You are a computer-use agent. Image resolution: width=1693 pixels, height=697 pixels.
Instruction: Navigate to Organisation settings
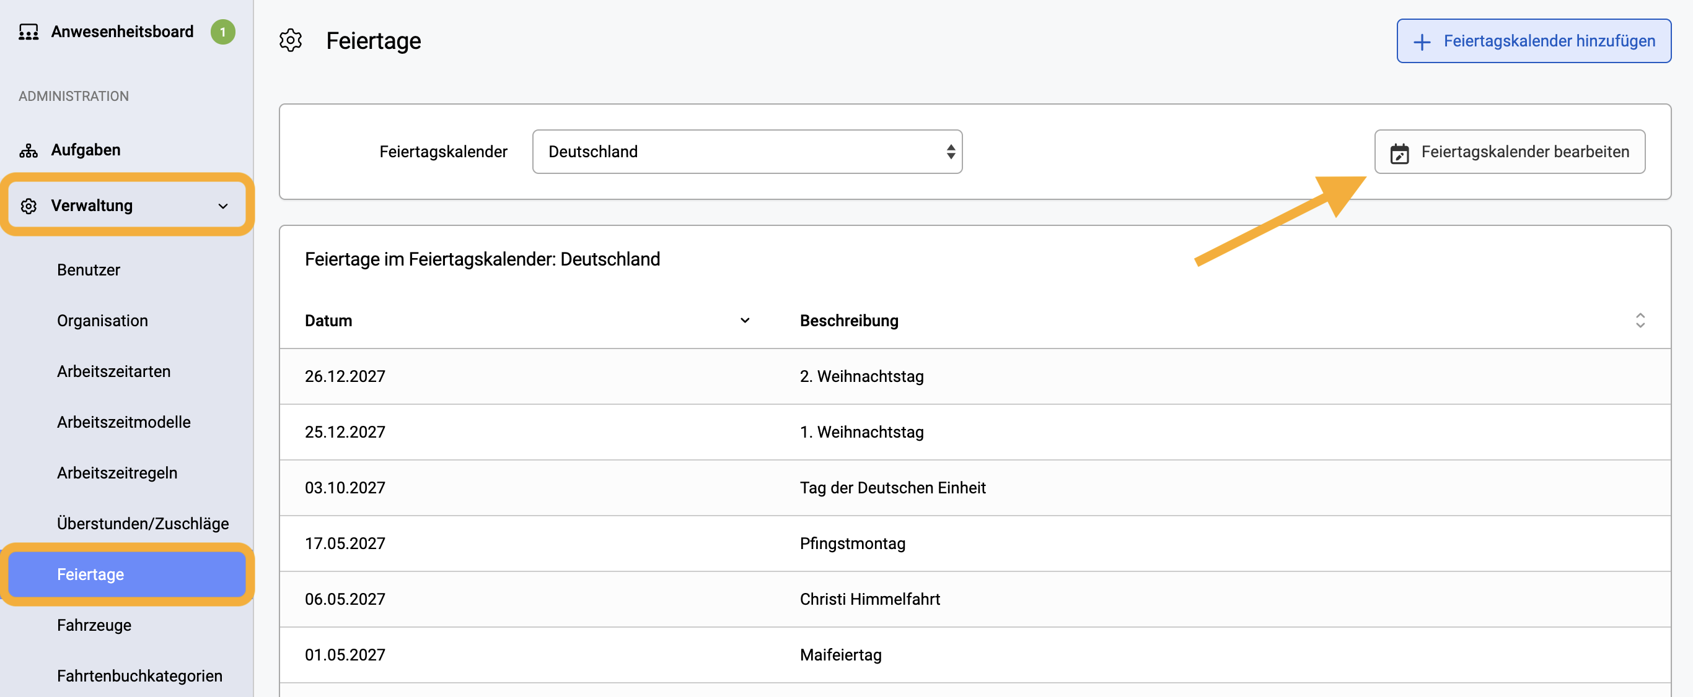coord(102,321)
